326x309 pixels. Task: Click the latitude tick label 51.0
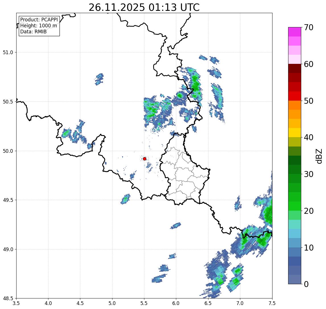pyautogui.click(x=8, y=52)
